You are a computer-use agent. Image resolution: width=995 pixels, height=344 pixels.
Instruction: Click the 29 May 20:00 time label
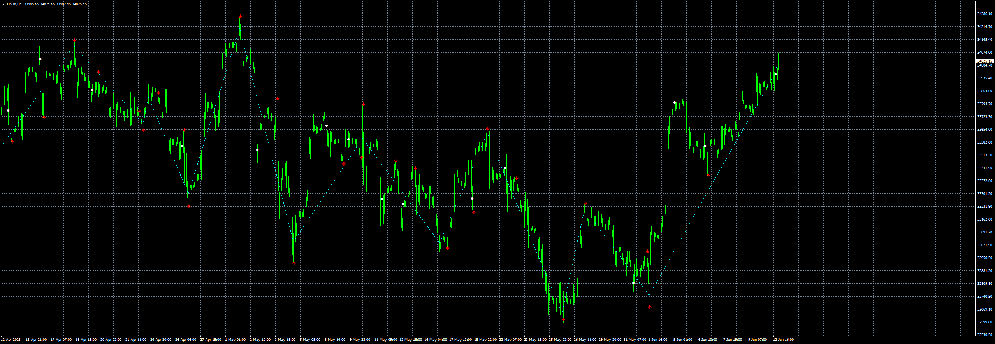(610, 340)
